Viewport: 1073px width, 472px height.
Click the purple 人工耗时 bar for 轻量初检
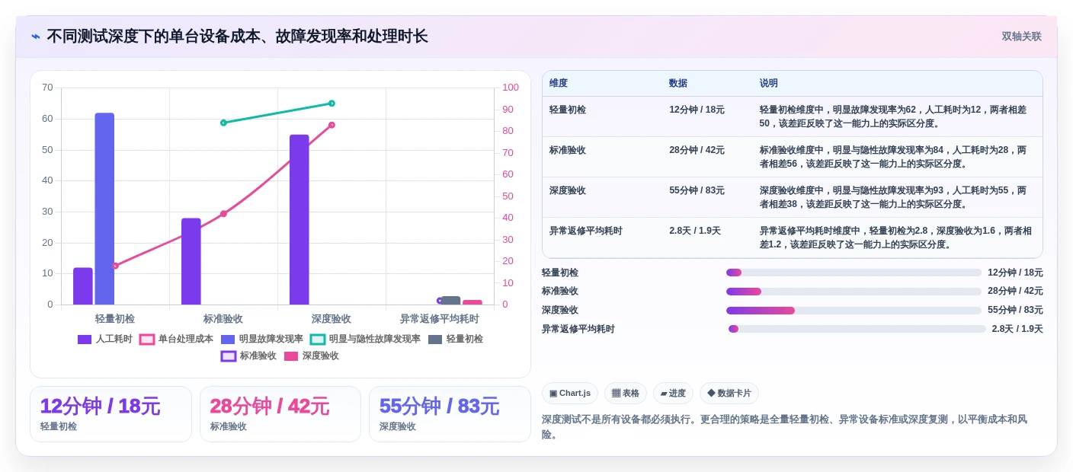pyautogui.click(x=83, y=286)
